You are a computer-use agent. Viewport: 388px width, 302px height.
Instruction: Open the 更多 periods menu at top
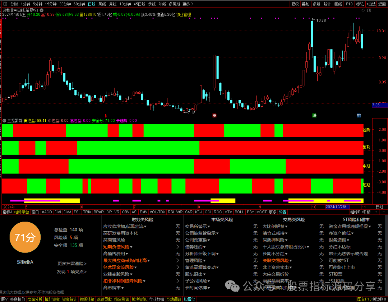point(188,4)
